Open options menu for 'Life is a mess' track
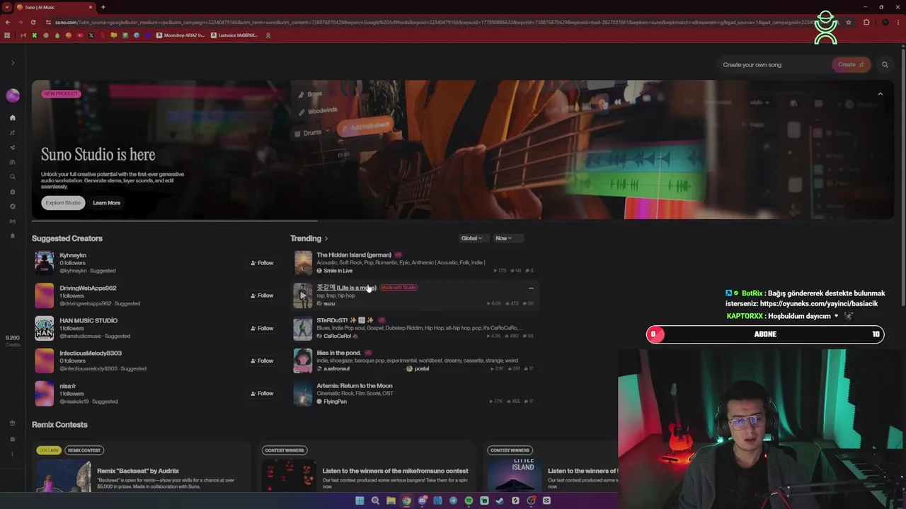This screenshot has height=509, width=906. [x=531, y=288]
